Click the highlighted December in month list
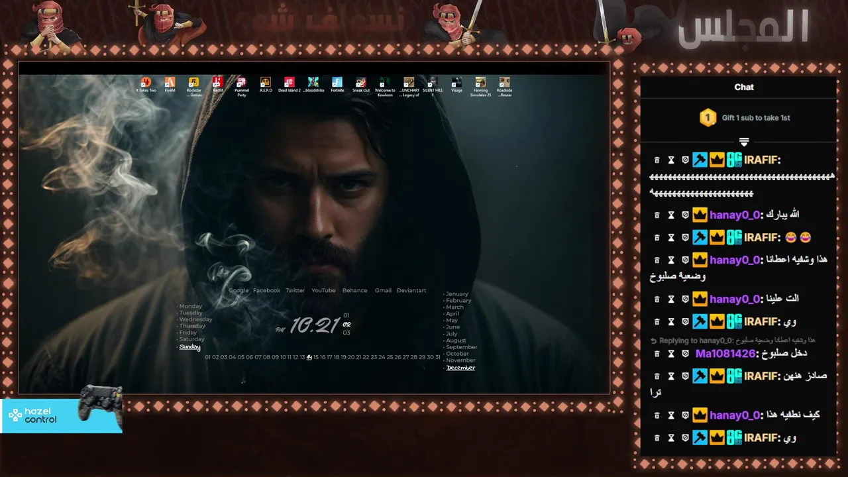Screen dimensions: 848x477 click(460, 368)
